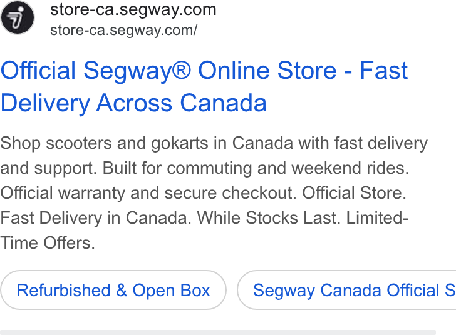Click the word 'Refurbished' in the chip
Viewport: 456px width, 335px height.
(x=63, y=290)
